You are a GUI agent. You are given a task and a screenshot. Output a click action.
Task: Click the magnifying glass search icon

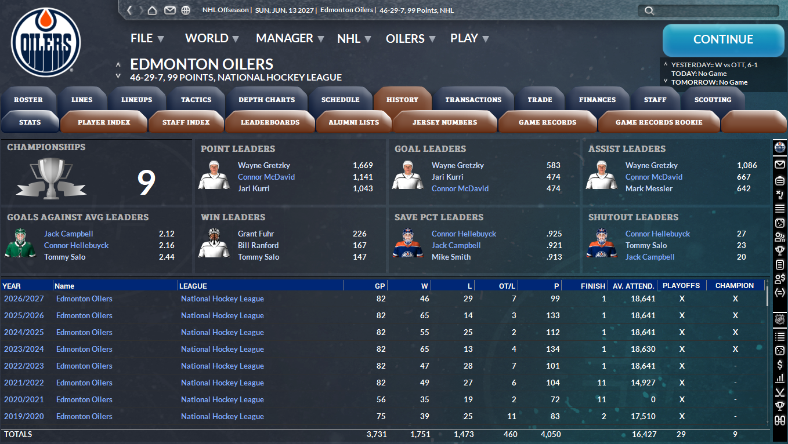[649, 10]
